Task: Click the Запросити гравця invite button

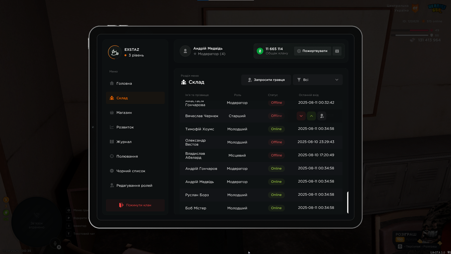Action: [x=266, y=80]
